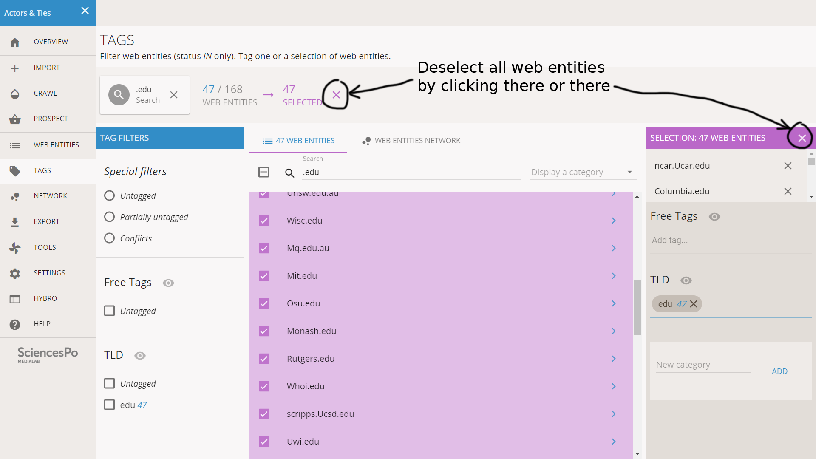Image resolution: width=816 pixels, height=459 pixels.
Task: Click the Web Entities list icon
Action: (x=15, y=145)
